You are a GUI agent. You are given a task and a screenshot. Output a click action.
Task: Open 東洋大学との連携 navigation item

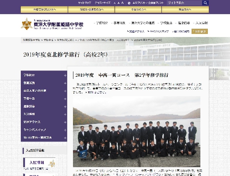point(143,23)
